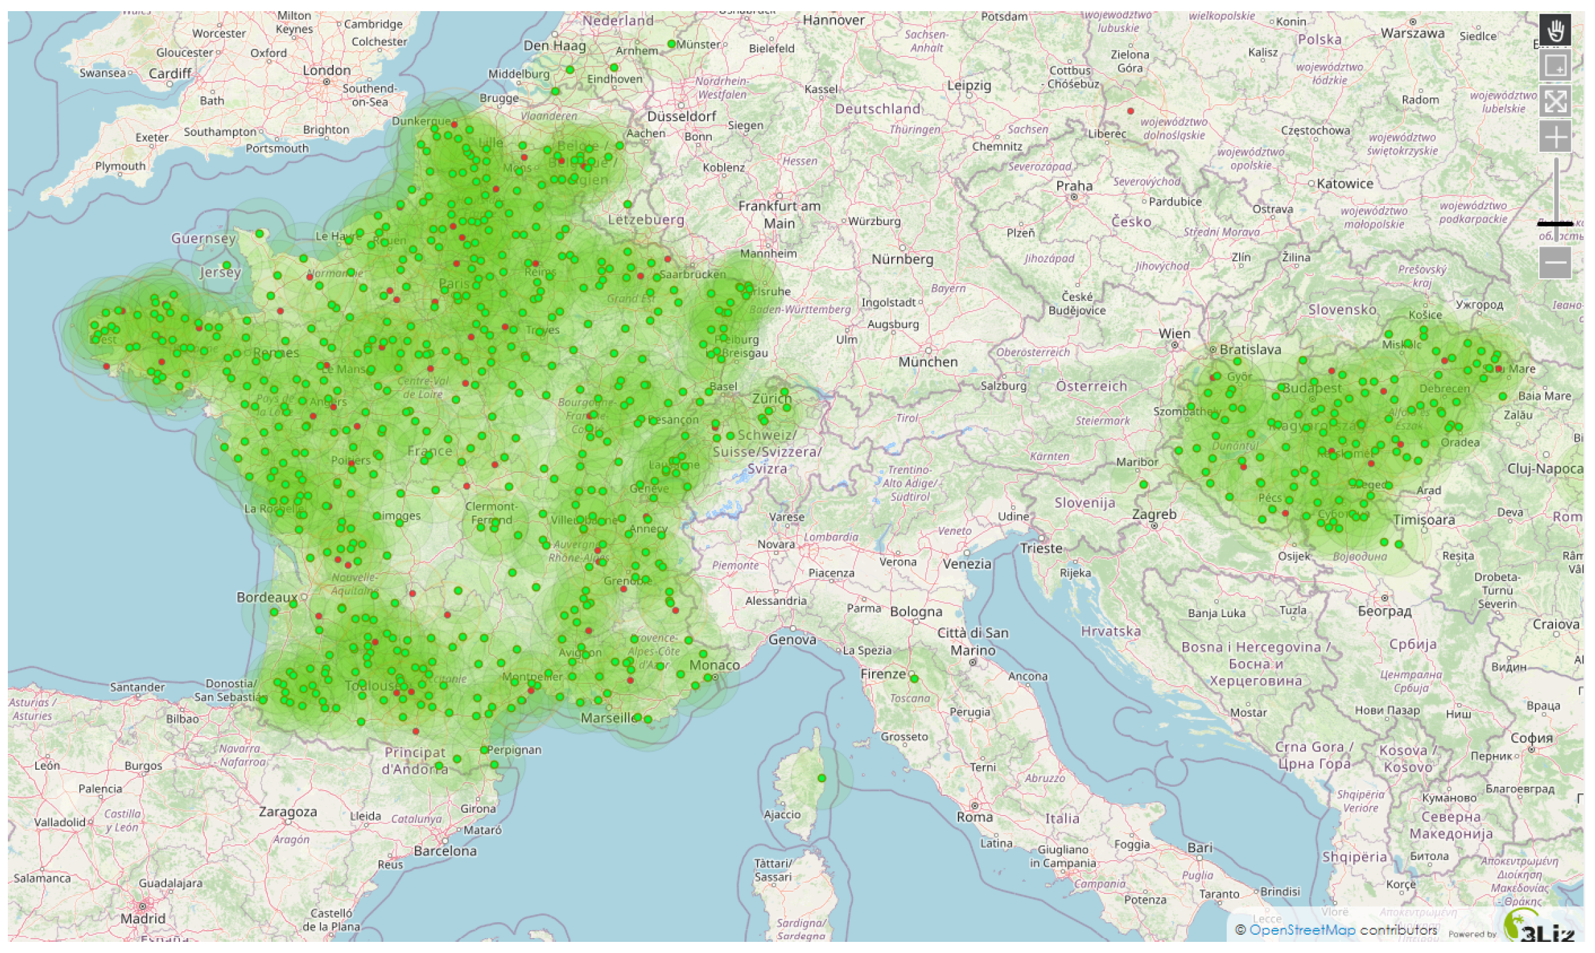
Task: Zoom to full map extent
Action: point(1555,101)
